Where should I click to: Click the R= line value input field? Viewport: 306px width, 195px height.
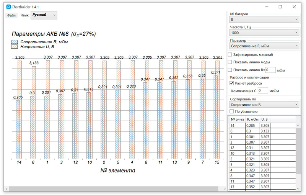[270, 70]
